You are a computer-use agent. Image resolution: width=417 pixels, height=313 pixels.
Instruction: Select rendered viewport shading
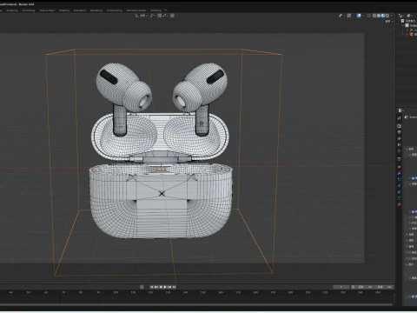coord(387,16)
